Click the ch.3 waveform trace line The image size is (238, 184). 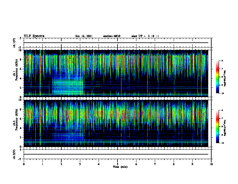point(116,154)
